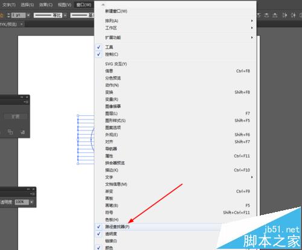Image resolution: width=302 pixels, height=250 pixels.
Task: Open the 符号 panel
Action: point(175,213)
